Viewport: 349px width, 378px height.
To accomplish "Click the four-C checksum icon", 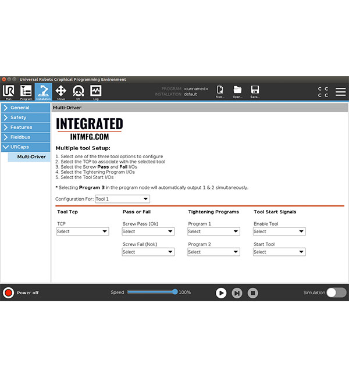I will pyautogui.click(x=323, y=92).
